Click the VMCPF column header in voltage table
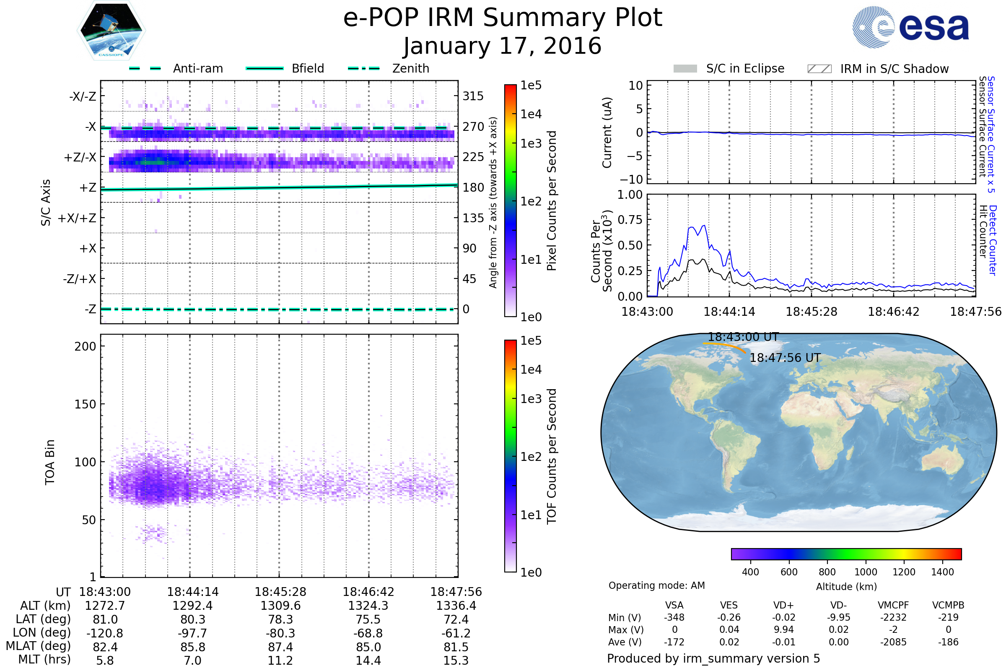 point(893,605)
